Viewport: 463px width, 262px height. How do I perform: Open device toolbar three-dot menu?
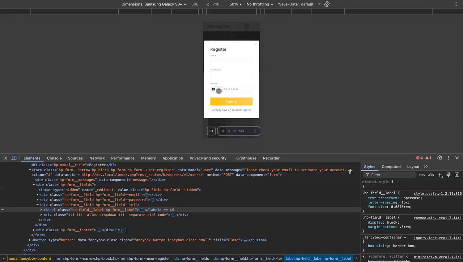point(455,4)
